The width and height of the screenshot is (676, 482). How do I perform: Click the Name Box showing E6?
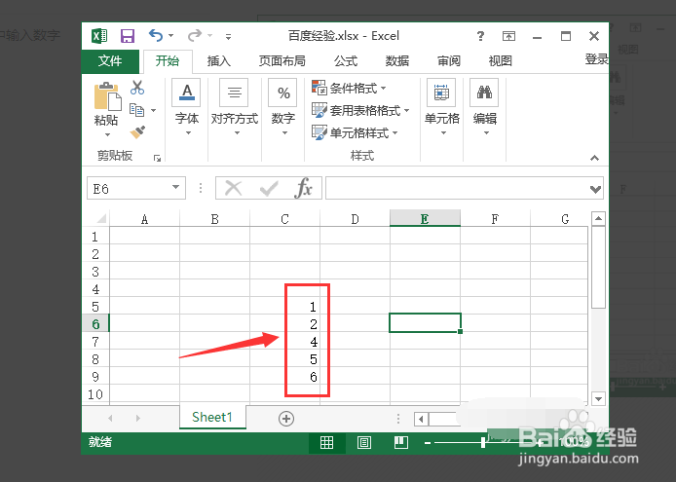[x=128, y=188]
